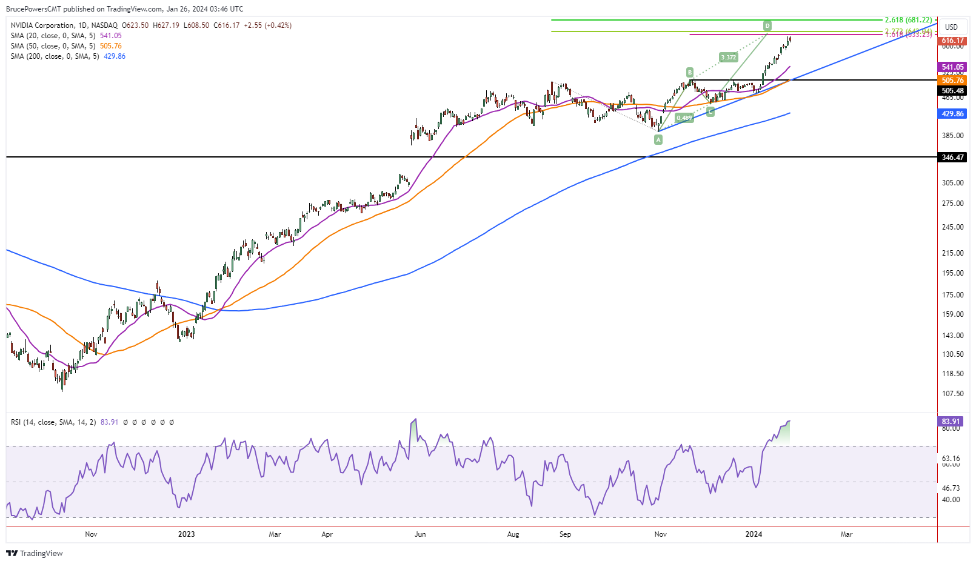This screenshot has width=976, height=564.
Task: Click the 245.00 price axis label
Action: [x=953, y=227]
